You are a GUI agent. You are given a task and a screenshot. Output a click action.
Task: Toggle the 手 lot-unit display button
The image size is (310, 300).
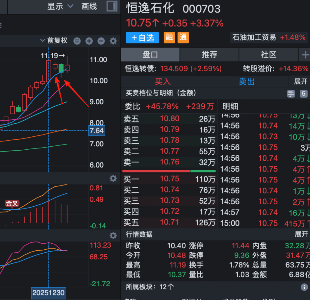click(291, 94)
